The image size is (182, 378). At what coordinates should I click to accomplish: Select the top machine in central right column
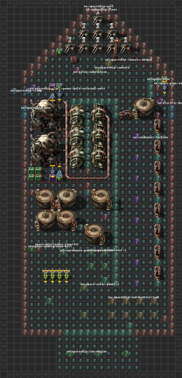pyautogui.click(x=98, y=115)
